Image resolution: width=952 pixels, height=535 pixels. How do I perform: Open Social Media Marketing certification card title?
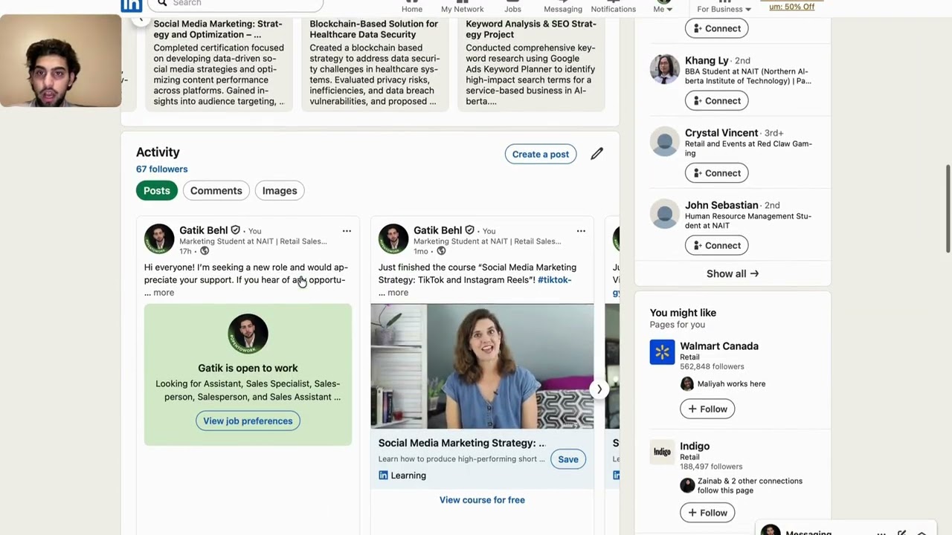coord(218,29)
